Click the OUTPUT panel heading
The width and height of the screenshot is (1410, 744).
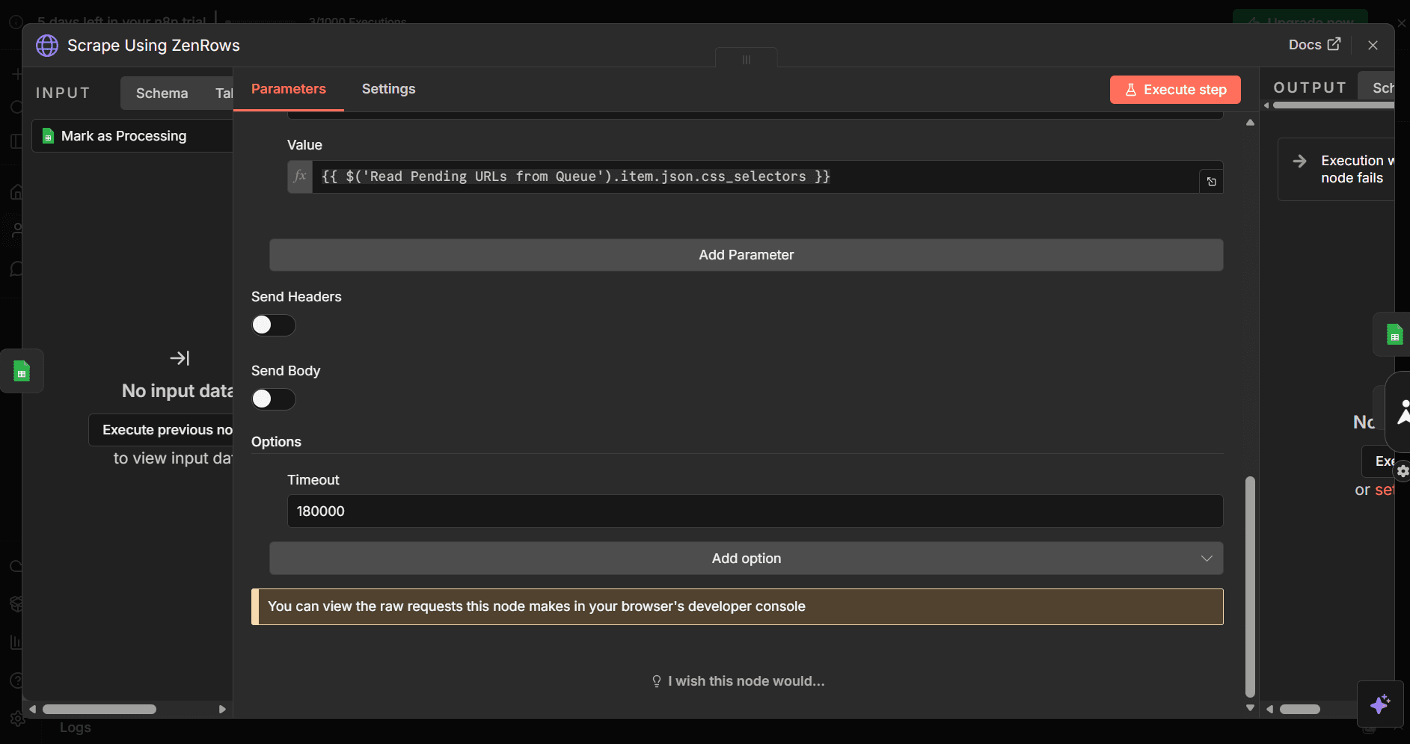(1310, 88)
